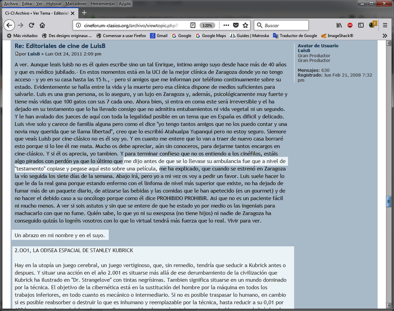
Task: Open Guides | Matroska bookmark
Action: [x=250, y=36]
